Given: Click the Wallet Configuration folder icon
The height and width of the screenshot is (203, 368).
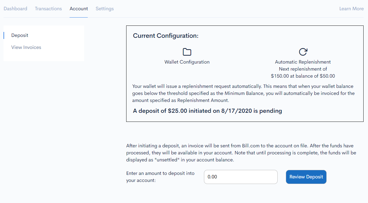Looking at the screenshot, I should (x=187, y=52).
